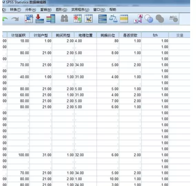Open the Split File tool
This screenshot has height=186, width=196.
(103, 19)
